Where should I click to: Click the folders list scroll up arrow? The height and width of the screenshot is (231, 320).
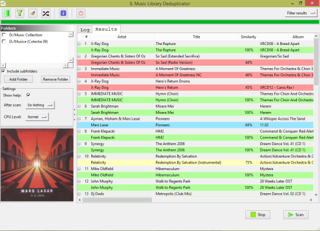(x=71, y=34)
